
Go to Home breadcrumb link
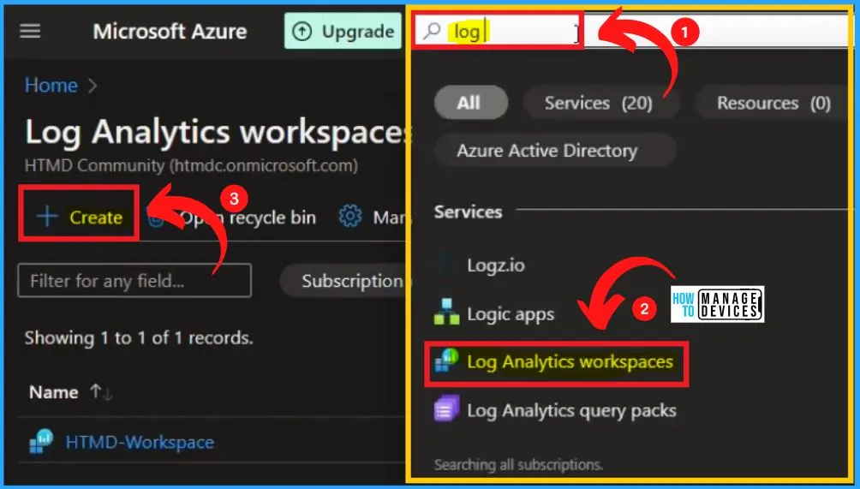tap(51, 85)
